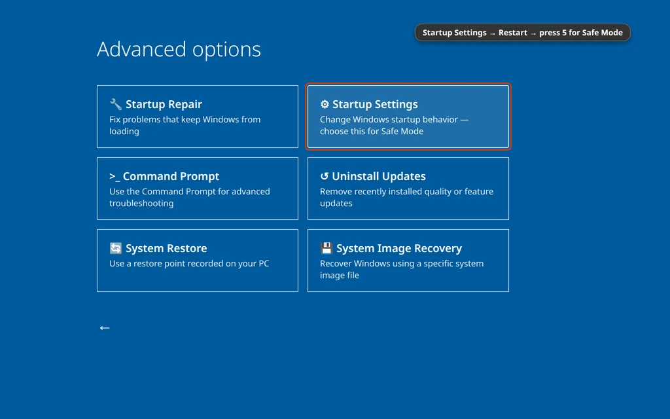Click the restore icon beside System Restore
Screen dimensions: 670x419
pos(115,248)
